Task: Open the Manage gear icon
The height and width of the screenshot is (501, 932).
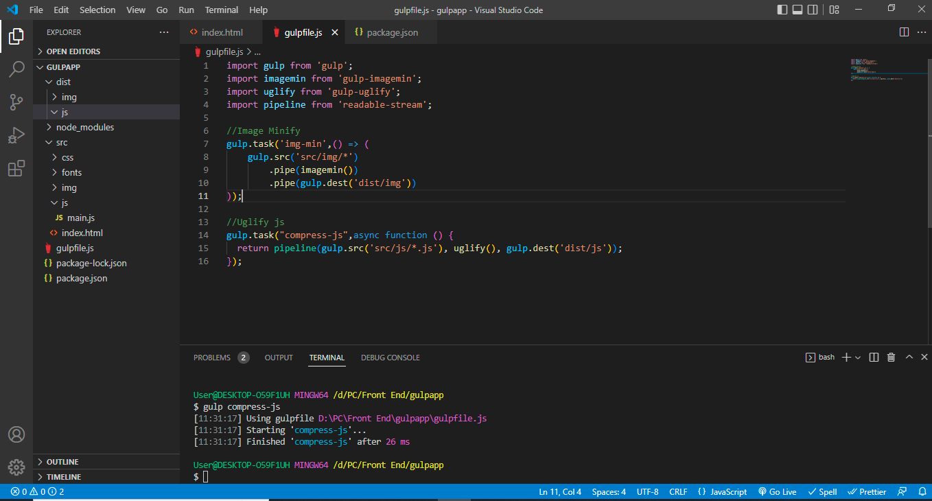Action: [16, 467]
